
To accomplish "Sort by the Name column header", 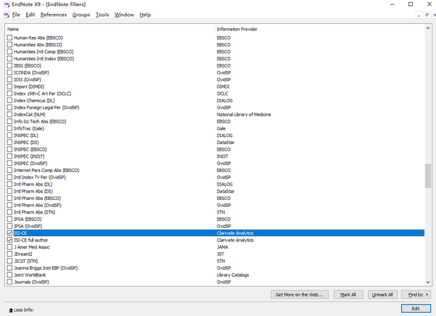I will (x=110, y=29).
